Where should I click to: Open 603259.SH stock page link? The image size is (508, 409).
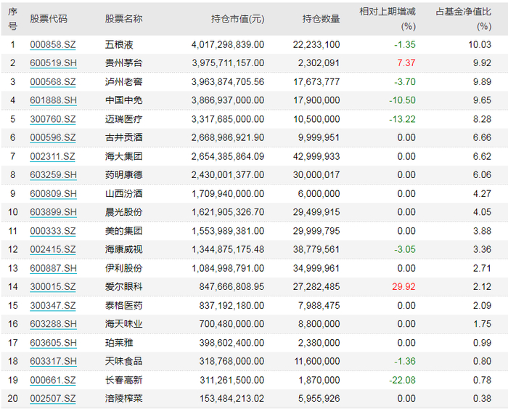(x=54, y=175)
